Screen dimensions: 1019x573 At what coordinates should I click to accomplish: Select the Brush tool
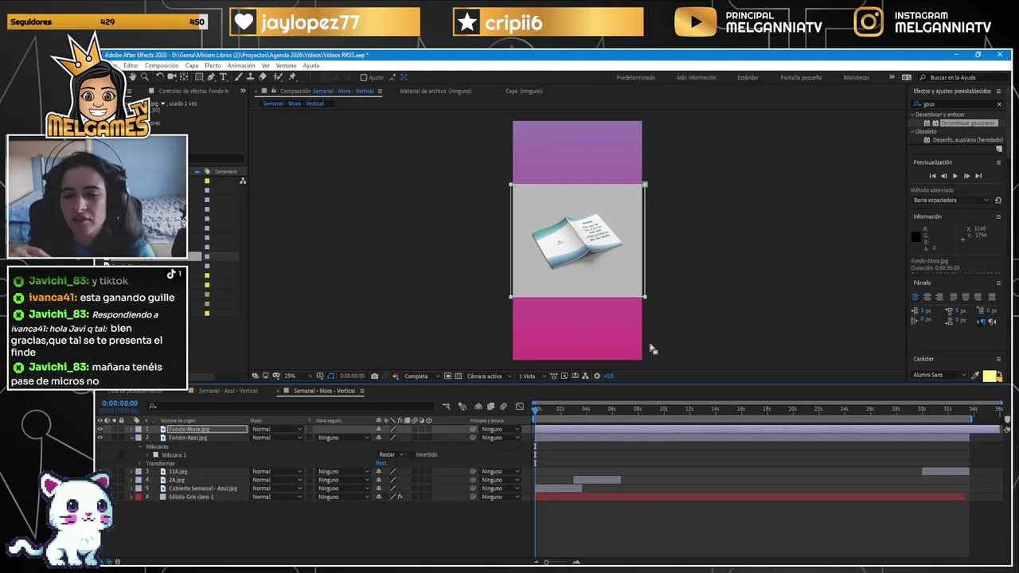(238, 77)
